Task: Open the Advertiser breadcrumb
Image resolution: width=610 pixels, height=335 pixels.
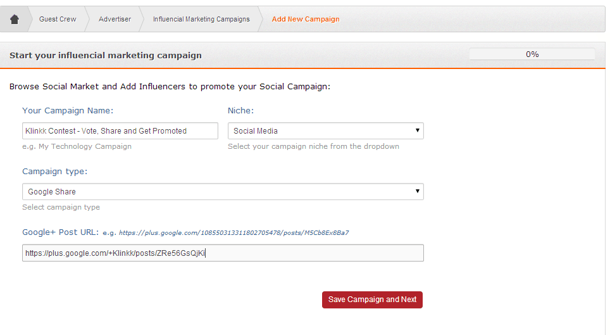Action: pyautogui.click(x=115, y=19)
